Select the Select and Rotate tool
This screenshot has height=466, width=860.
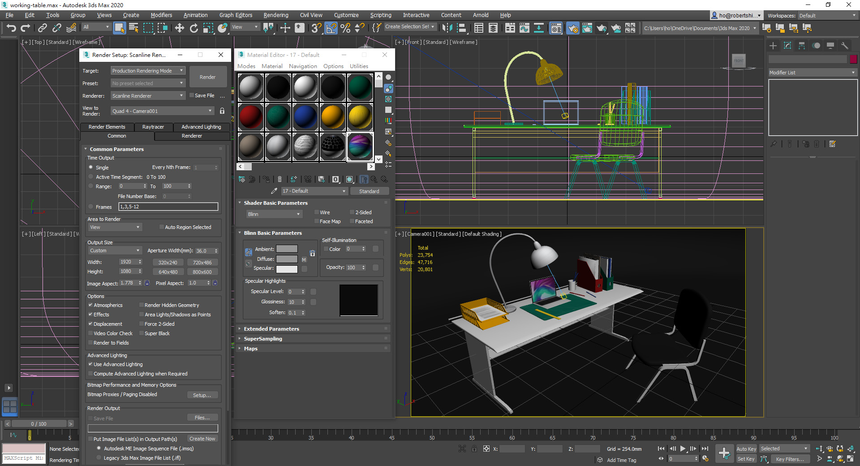coord(193,28)
